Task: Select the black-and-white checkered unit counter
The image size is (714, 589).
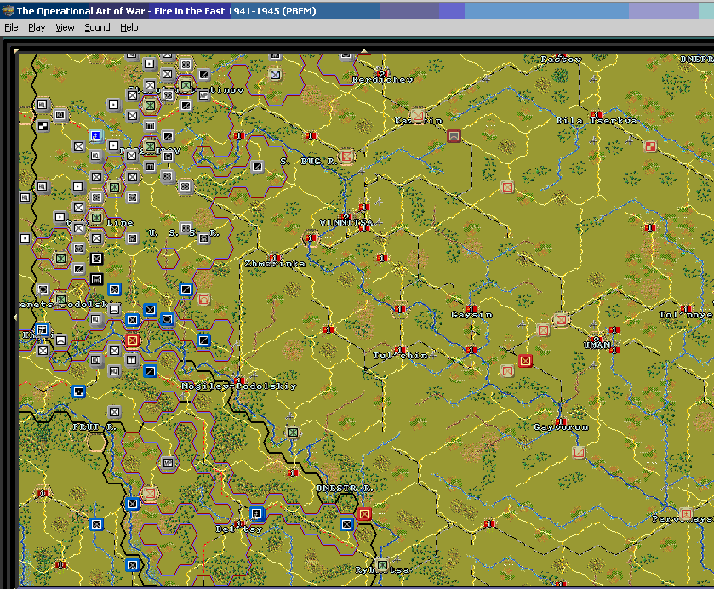Action: [43, 125]
